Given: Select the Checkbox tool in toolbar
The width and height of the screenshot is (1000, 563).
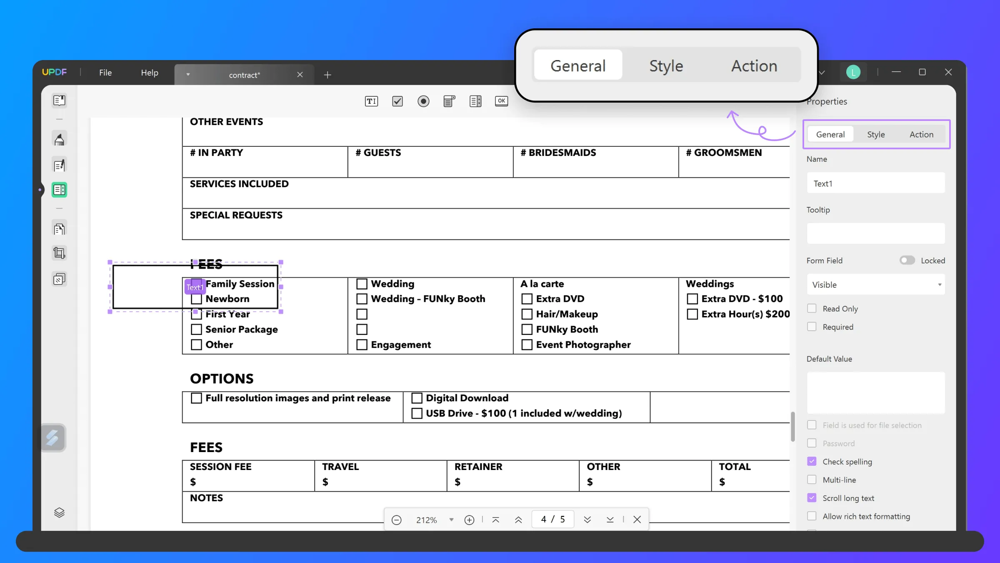Looking at the screenshot, I should pyautogui.click(x=397, y=101).
